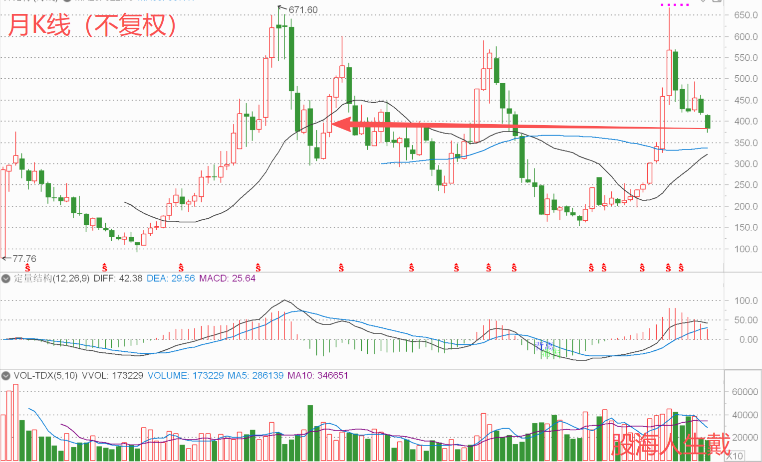
Task: Click the 0.00 MACD axis label
Action: [x=748, y=339]
